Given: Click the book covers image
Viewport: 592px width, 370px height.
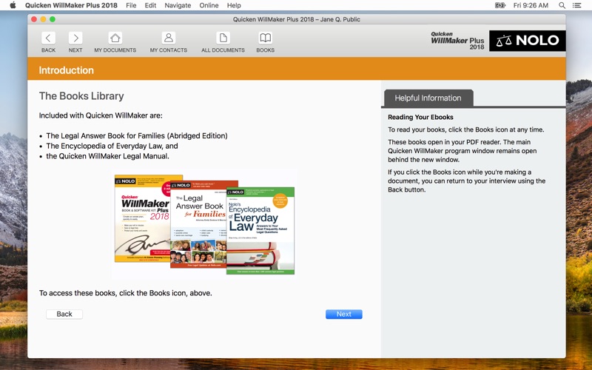Looking at the screenshot, I should tap(204, 224).
